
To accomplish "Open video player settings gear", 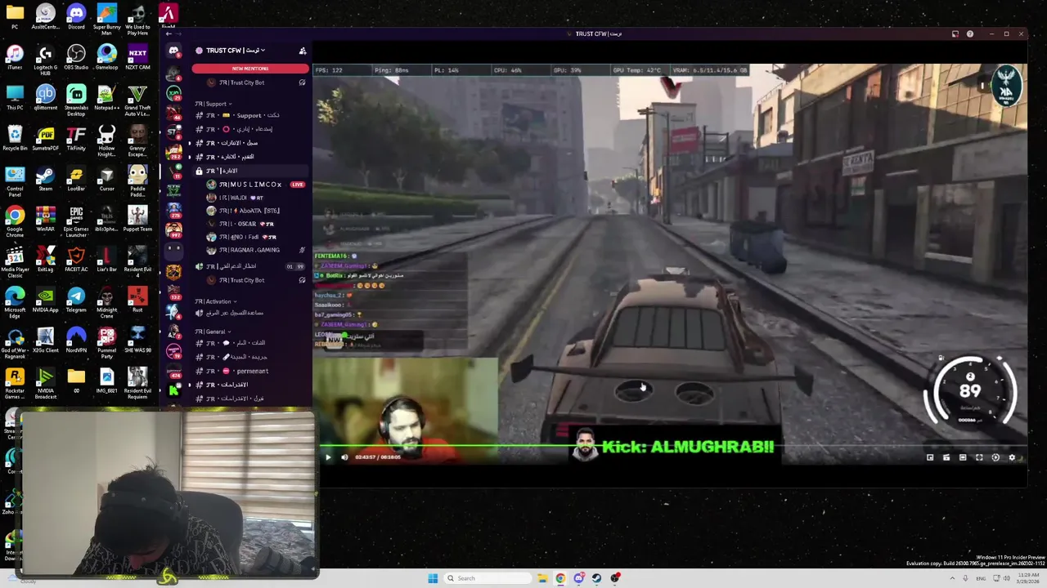I will (x=1012, y=457).
